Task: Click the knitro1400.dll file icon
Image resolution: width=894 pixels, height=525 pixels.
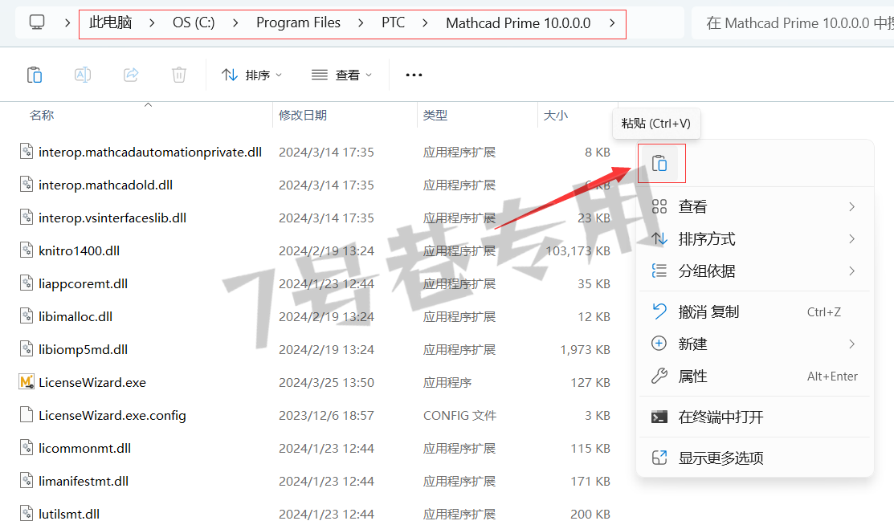Action: tap(27, 250)
